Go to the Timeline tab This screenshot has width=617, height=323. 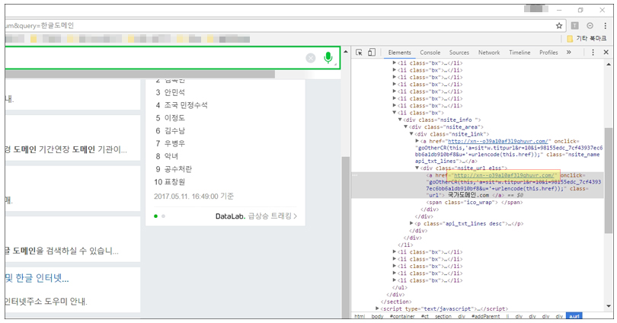point(519,53)
